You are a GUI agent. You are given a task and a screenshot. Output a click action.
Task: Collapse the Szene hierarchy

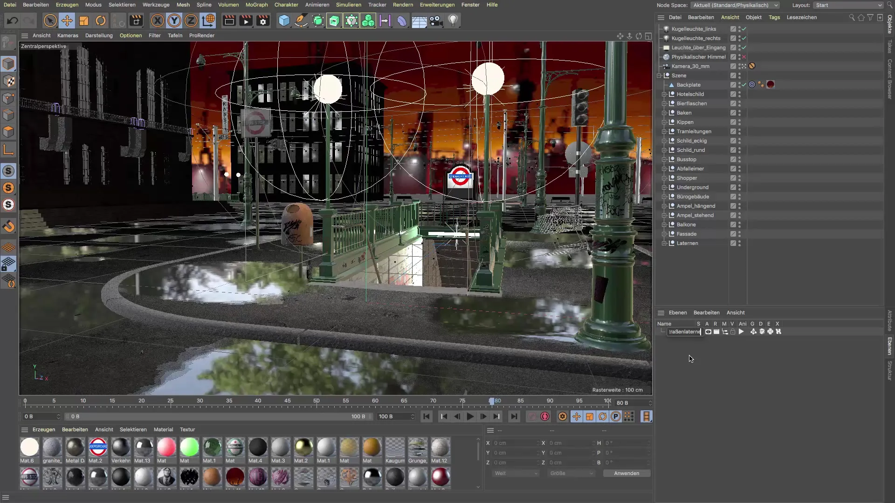659,75
